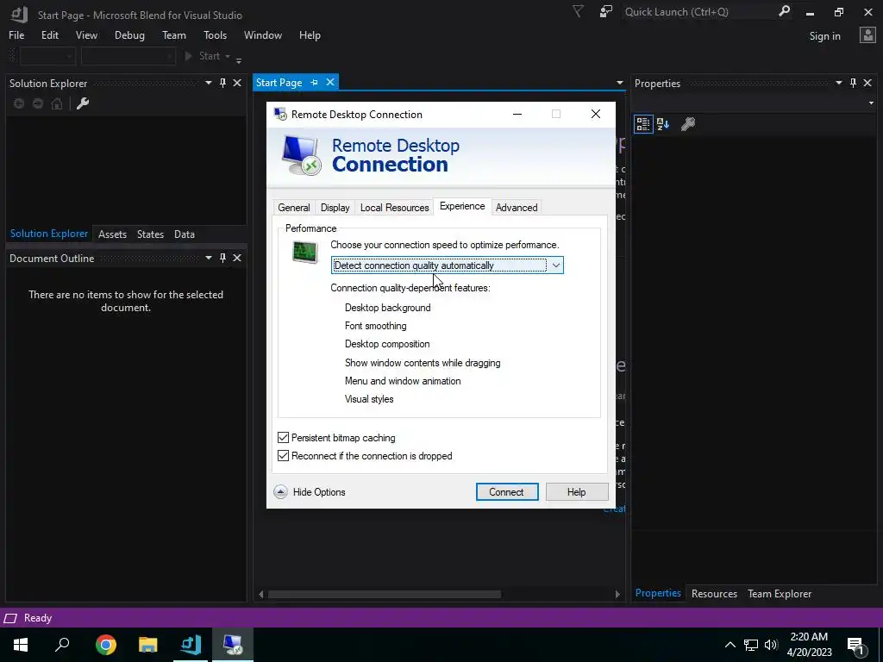The image size is (883, 662).
Task: Click the feedback icon beside Quick Launch
Action: click(606, 11)
